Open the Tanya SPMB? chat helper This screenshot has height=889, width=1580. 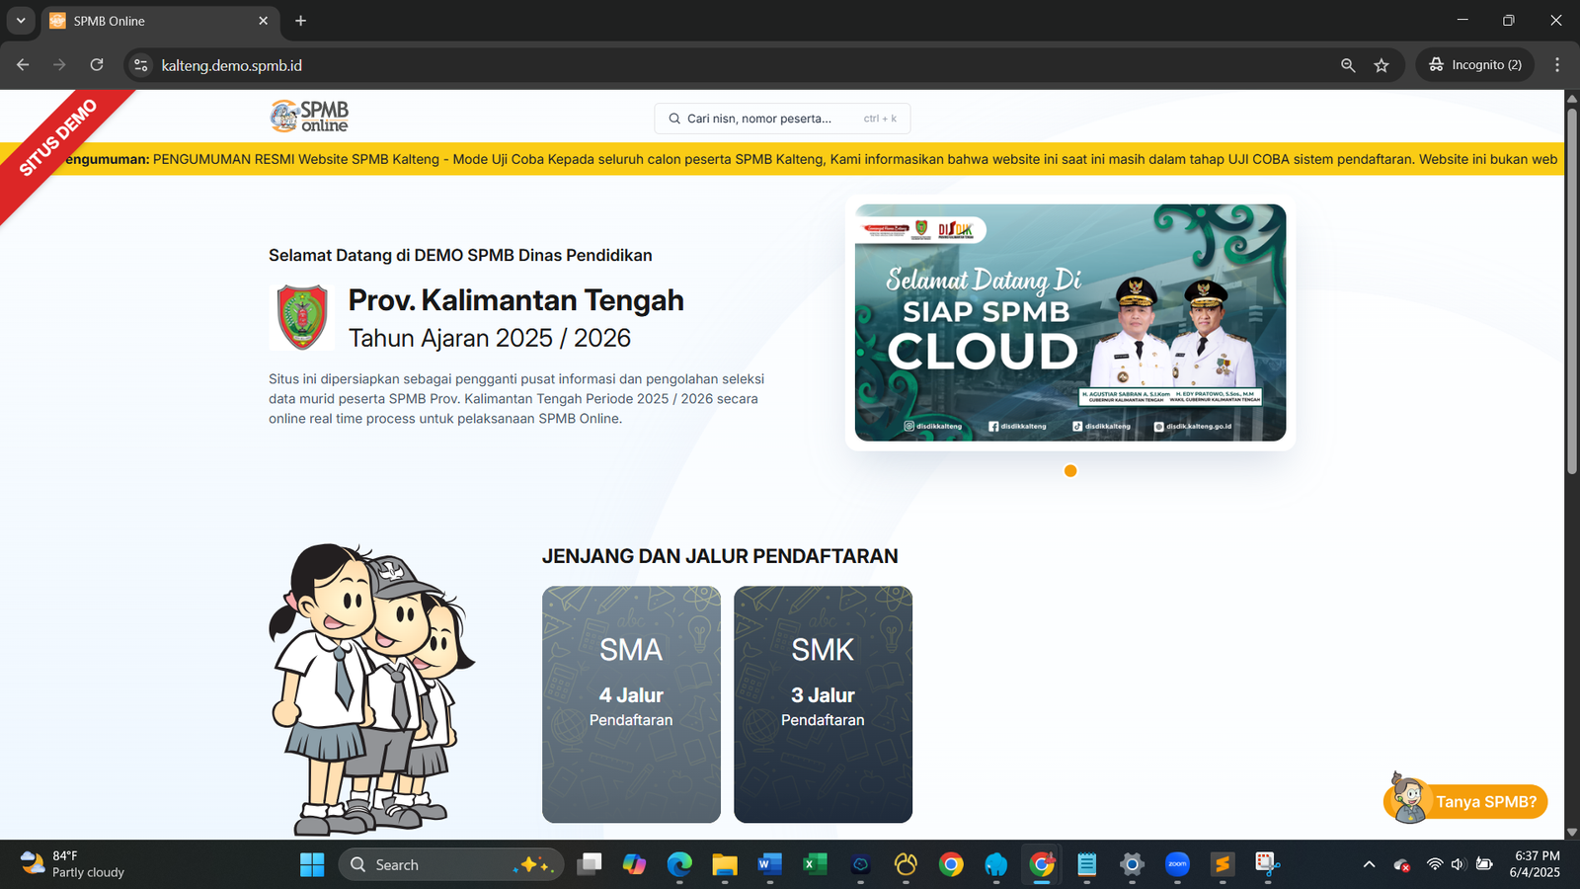1466,801
